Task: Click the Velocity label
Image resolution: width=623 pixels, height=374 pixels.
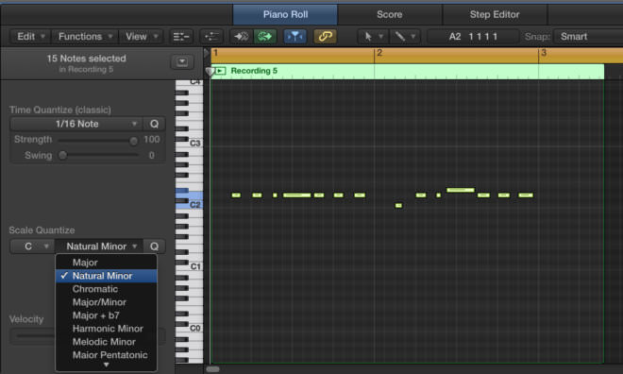Action: (x=26, y=319)
